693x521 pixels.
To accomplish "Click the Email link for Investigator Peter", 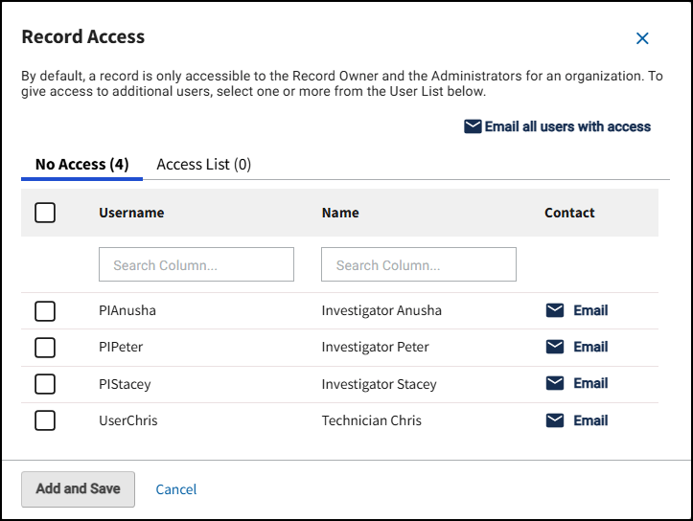I will click(590, 347).
